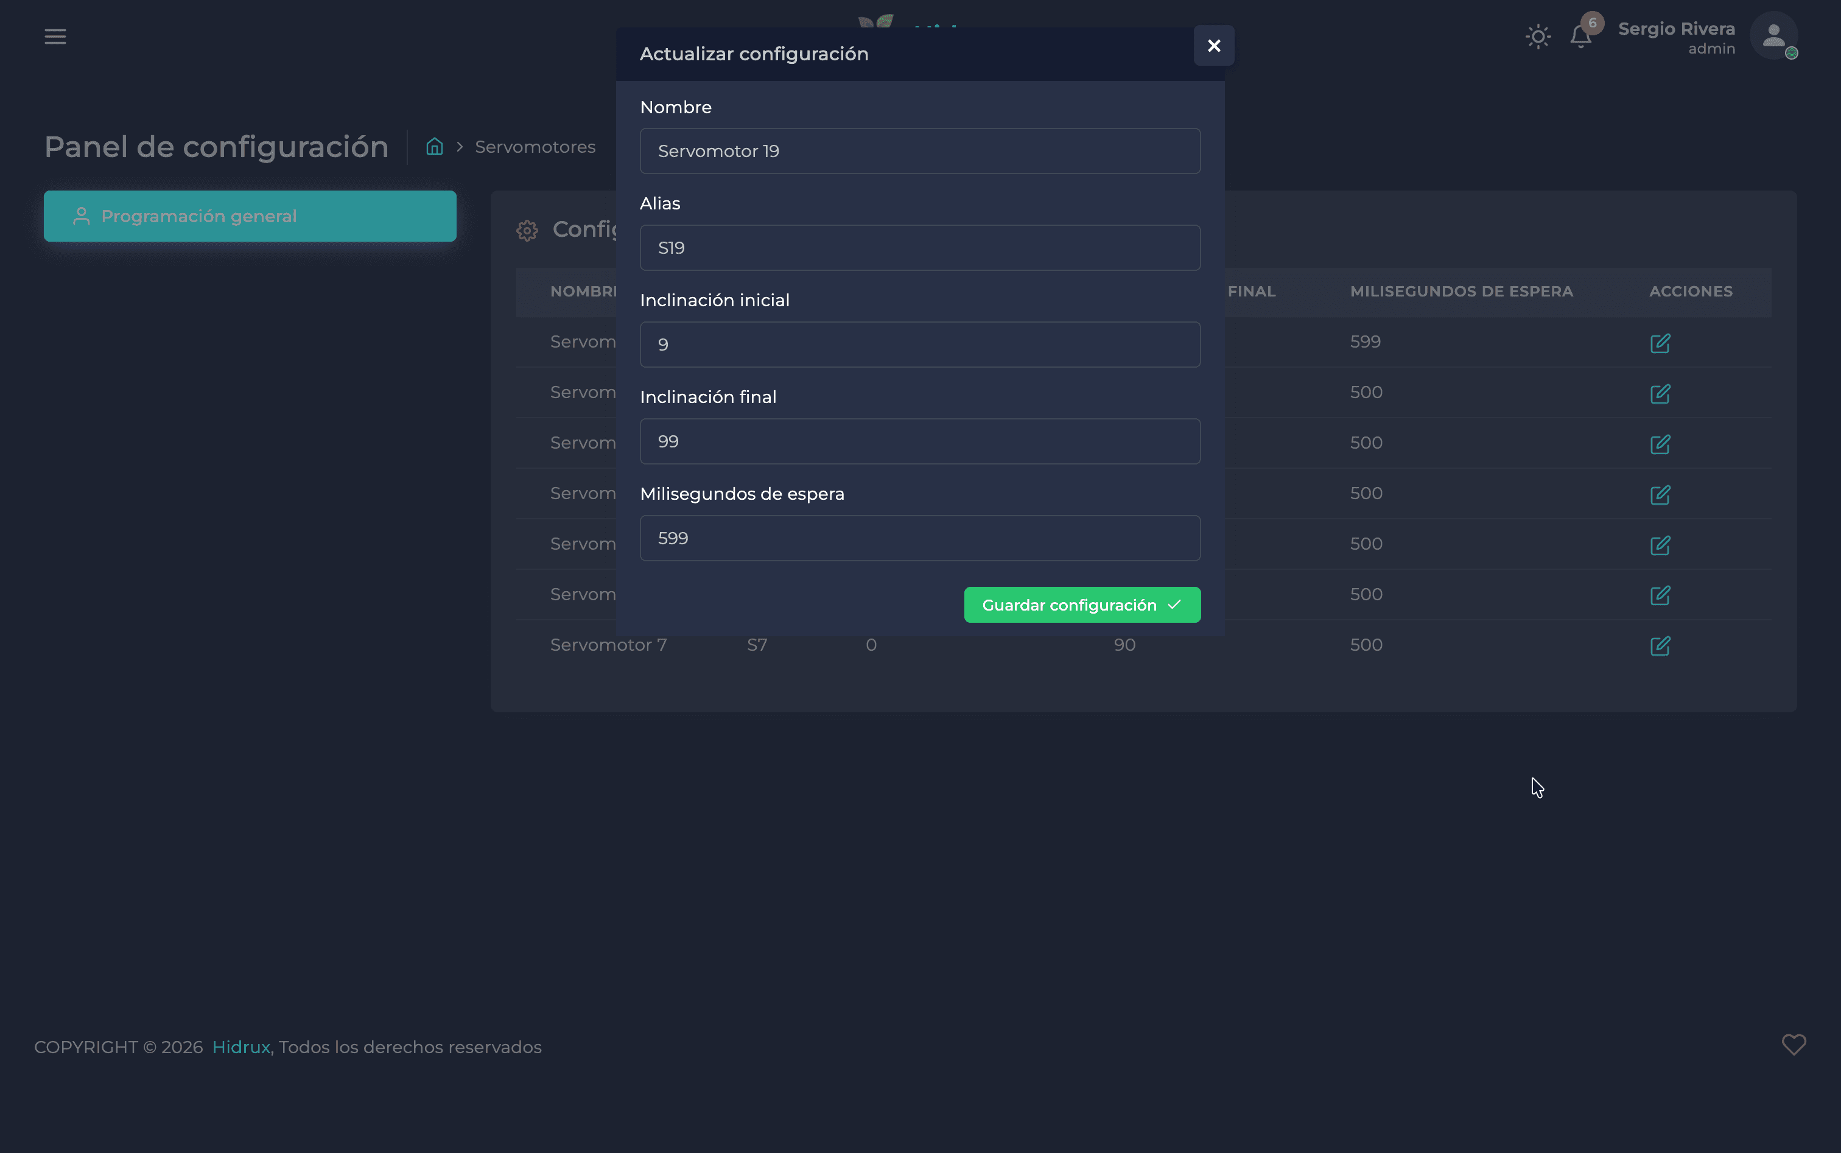Click the heart icon in the footer
1841x1153 pixels.
[x=1793, y=1045]
